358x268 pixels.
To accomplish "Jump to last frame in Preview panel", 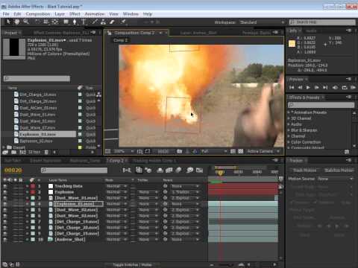I will pyautogui.click(x=325, y=87).
